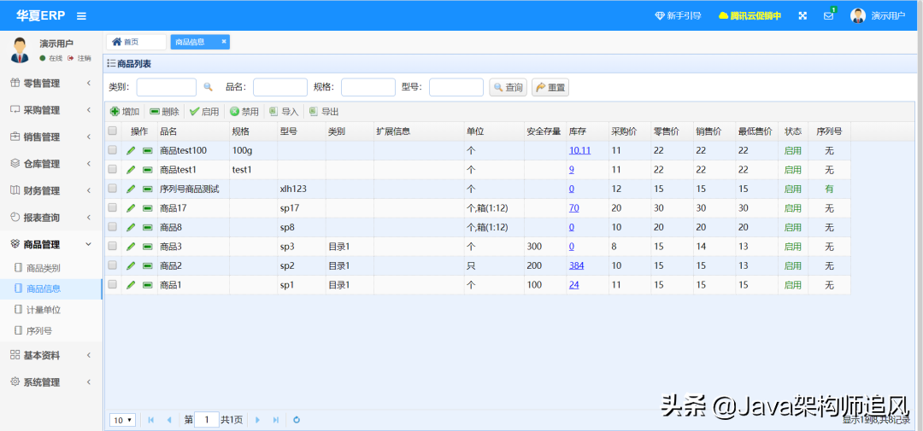Delete row 商品test100 with green minus icon

point(148,150)
